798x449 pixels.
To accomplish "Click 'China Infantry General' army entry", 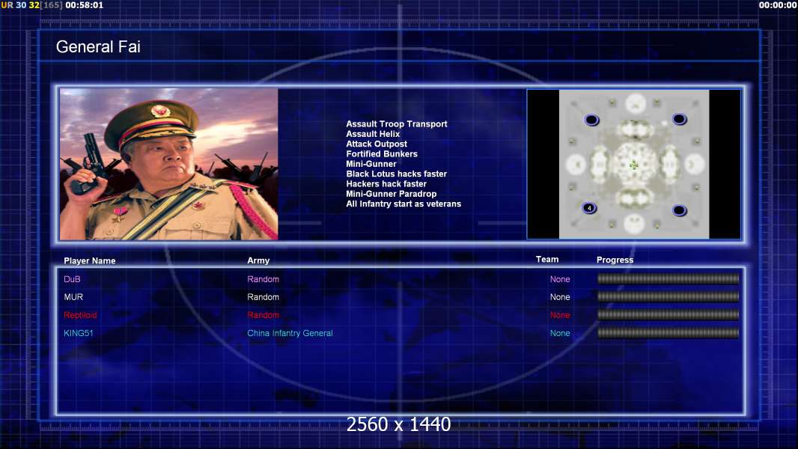I will (x=290, y=333).
